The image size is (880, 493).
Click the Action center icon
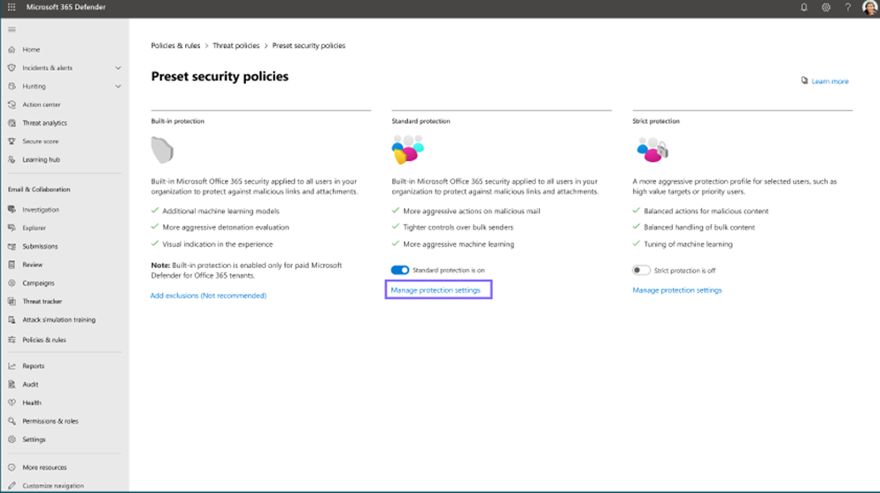tap(12, 104)
